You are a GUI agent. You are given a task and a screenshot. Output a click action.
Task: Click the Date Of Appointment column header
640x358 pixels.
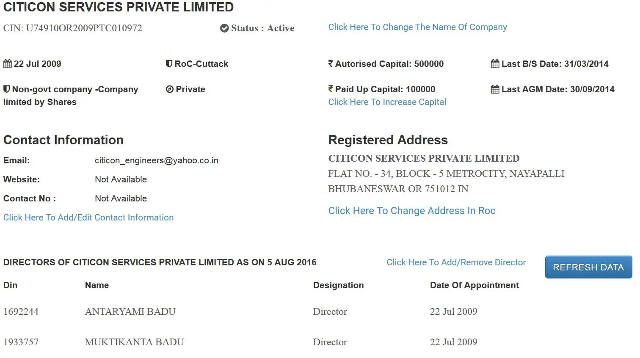(474, 285)
